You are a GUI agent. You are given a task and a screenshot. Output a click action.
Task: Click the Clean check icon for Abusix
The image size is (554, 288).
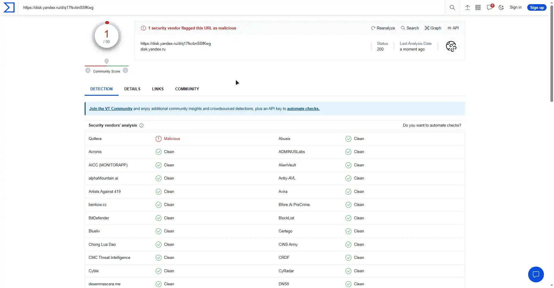(348, 139)
